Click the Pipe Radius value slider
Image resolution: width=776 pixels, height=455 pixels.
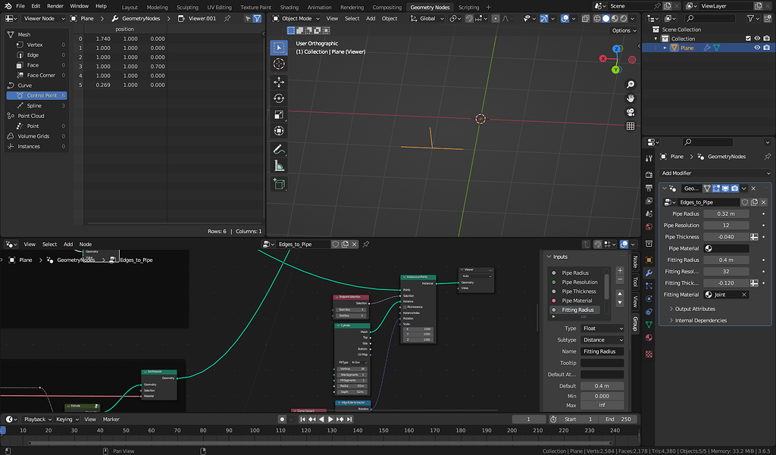(x=725, y=213)
